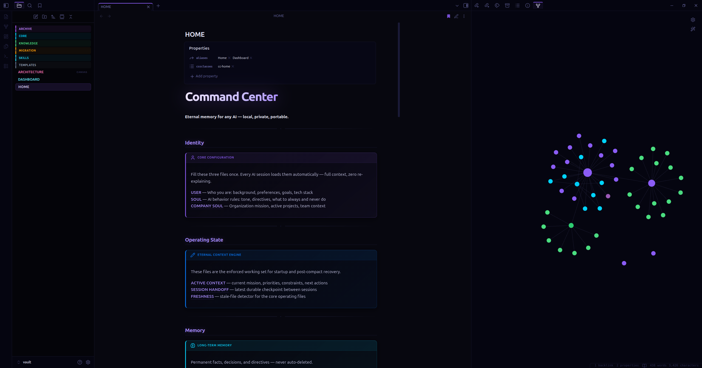Toggle the left sidebar
The height and width of the screenshot is (368, 702).
6,5
